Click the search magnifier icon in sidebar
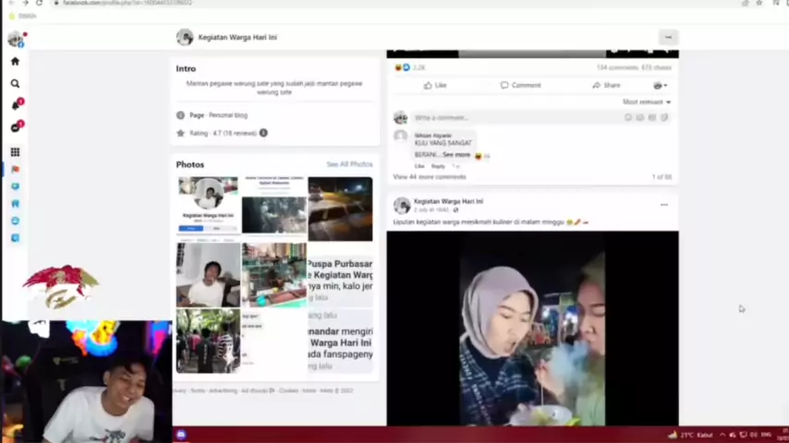Image resolution: width=789 pixels, height=443 pixels. [x=15, y=83]
